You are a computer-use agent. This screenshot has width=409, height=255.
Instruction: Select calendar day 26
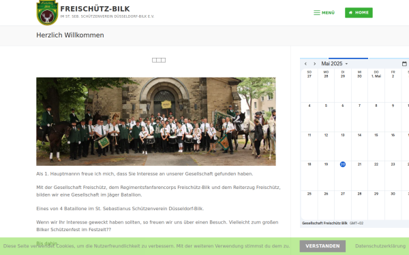[326, 194]
